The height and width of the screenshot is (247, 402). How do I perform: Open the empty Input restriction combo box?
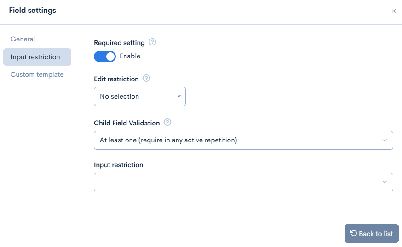243,182
